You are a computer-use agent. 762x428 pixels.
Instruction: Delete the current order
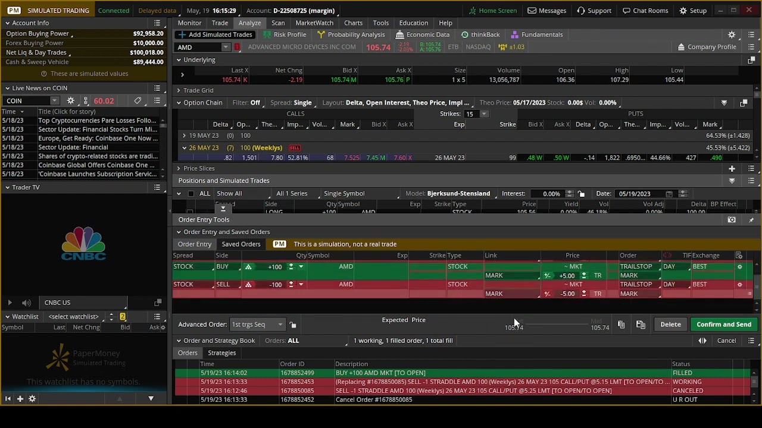[670, 325]
